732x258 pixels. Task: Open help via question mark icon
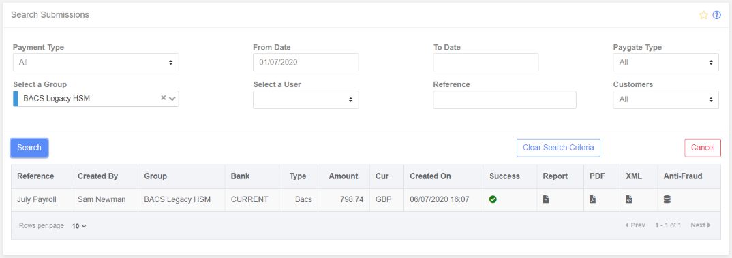pyautogui.click(x=716, y=15)
